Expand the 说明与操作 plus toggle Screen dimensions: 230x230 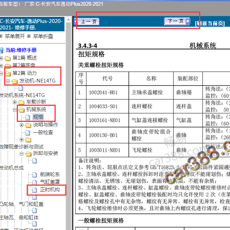[x=21, y=125]
